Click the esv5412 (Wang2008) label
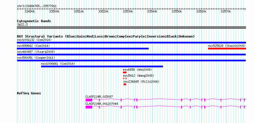Image resolution: width=254 pixels, height=123 pixels. pos(138,76)
